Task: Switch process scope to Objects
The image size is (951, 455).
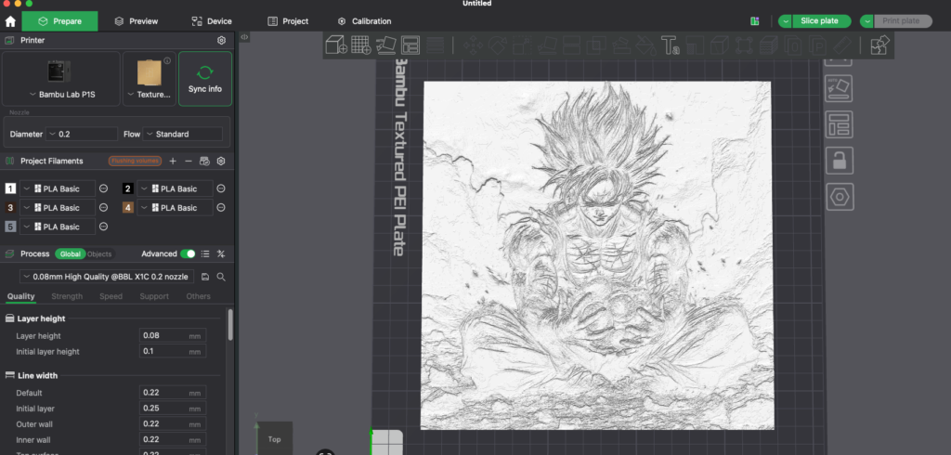Action: pos(99,253)
